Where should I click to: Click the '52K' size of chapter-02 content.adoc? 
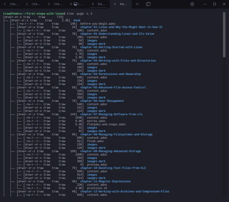[x=79, y=50]
